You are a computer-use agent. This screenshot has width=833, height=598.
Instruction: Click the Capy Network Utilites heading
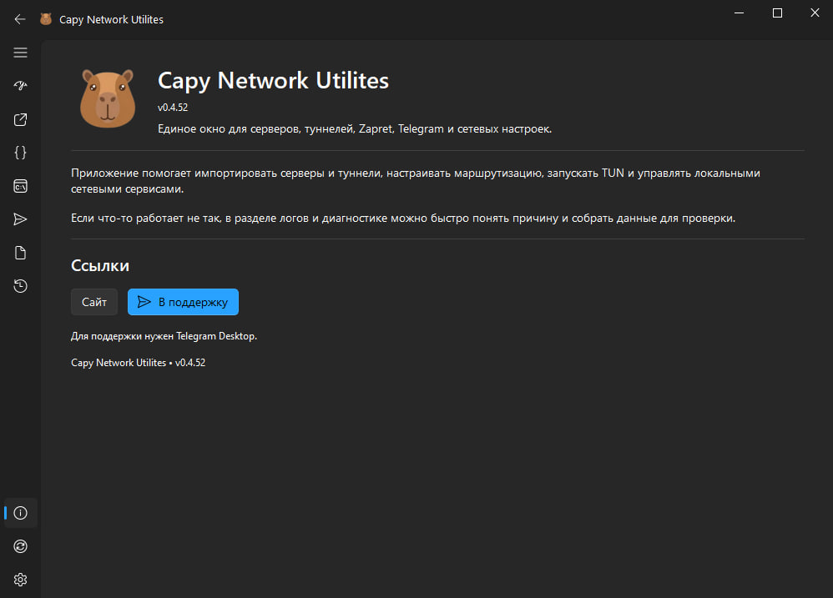coord(273,81)
